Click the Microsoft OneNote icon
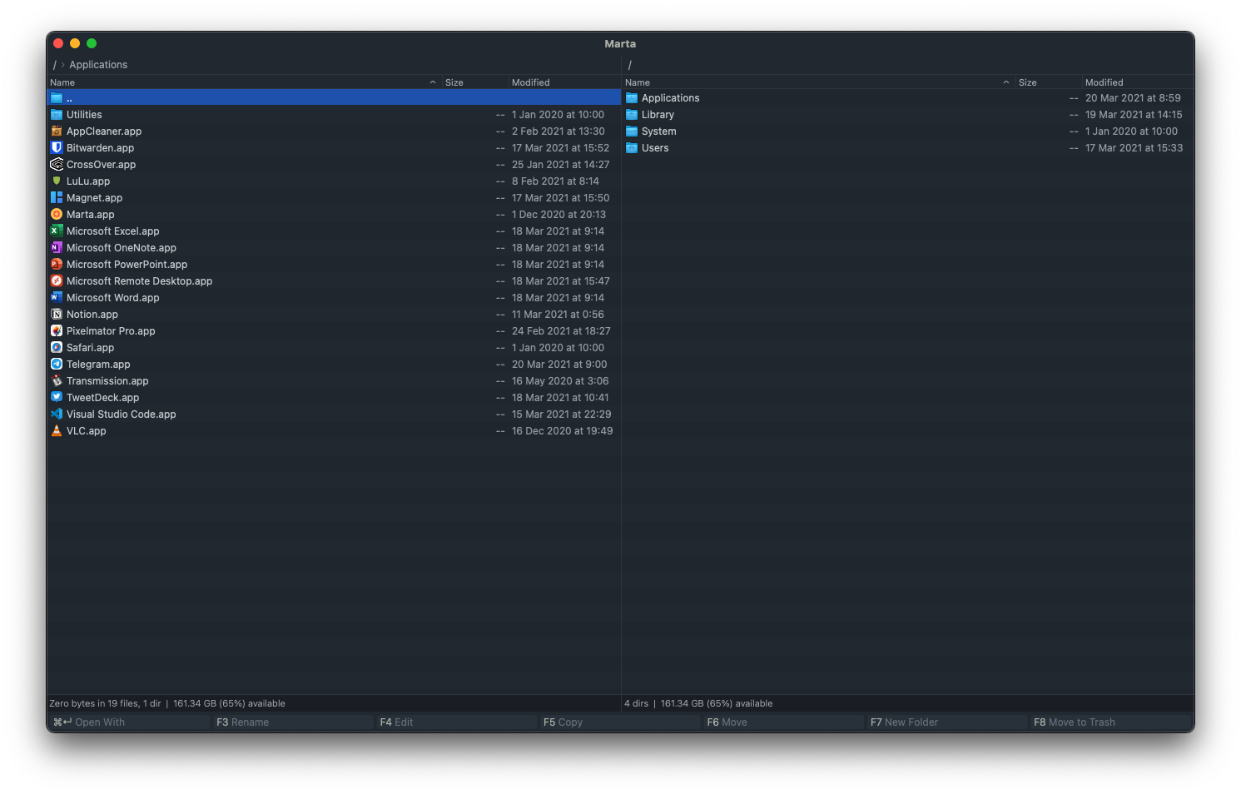The image size is (1241, 794). click(57, 248)
